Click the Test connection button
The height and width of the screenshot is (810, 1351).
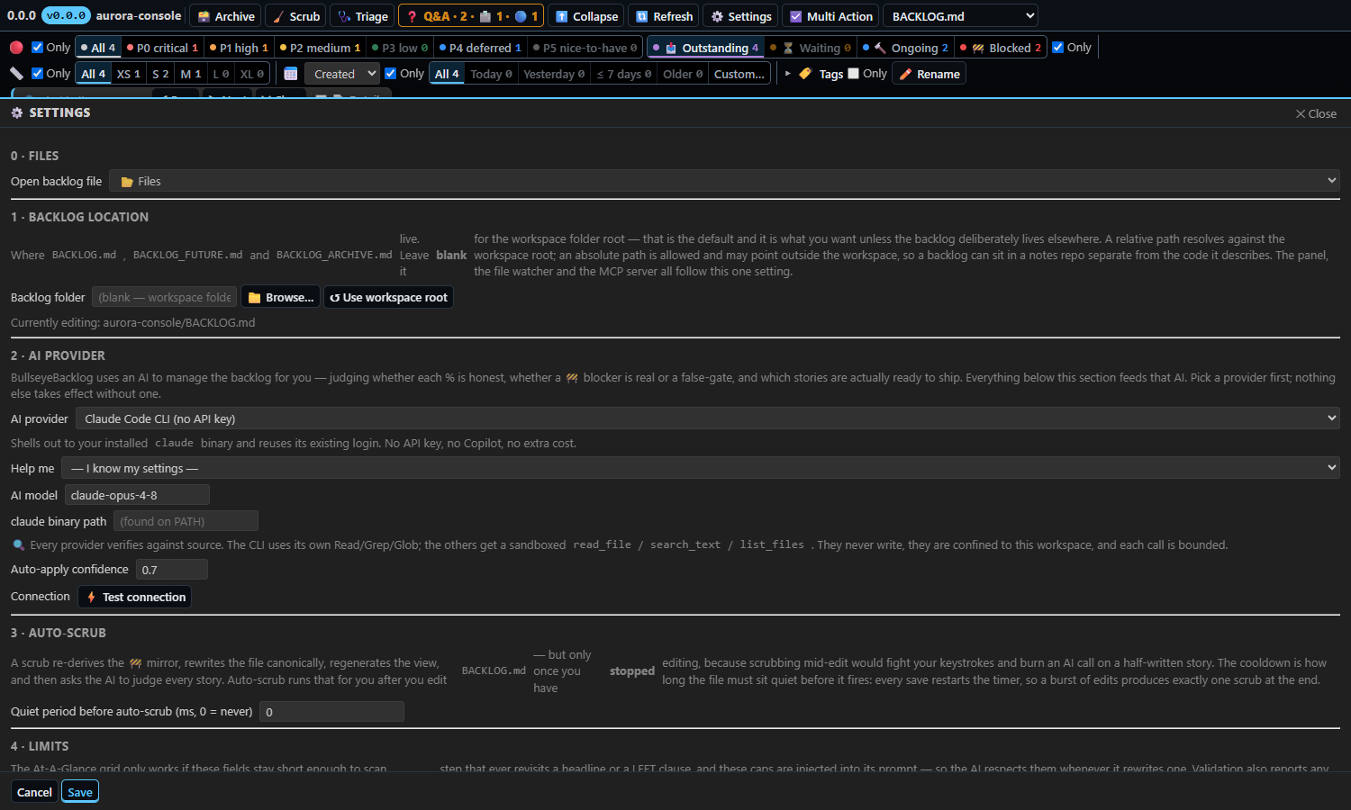click(135, 597)
